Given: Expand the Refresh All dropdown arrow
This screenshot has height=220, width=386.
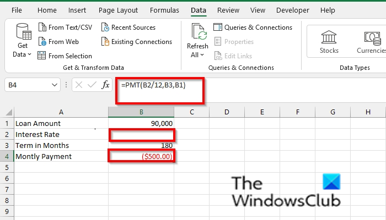Looking at the screenshot, I should 202,55.
